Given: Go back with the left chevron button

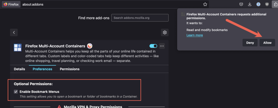Looking at the screenshot, I should tap(14, 33).
